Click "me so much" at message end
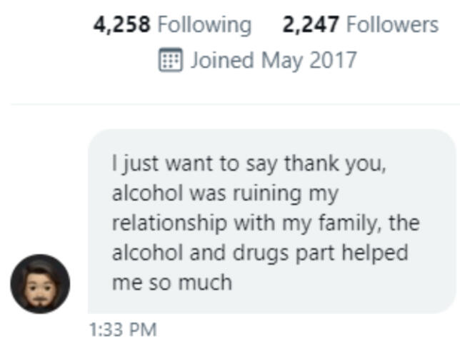This screenshot has height=344, width=460. [x=172, y=283]
